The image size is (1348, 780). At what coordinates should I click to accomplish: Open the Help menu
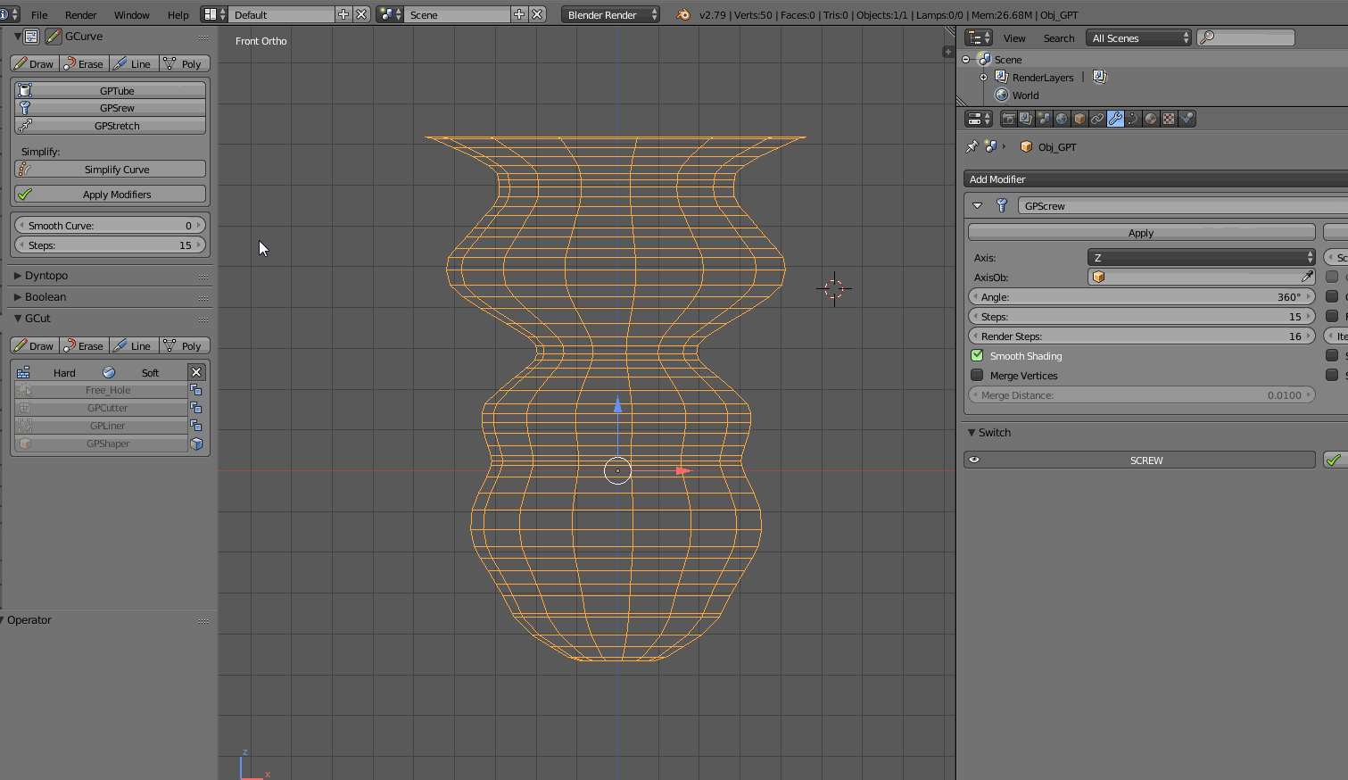[x=178, y=15]
